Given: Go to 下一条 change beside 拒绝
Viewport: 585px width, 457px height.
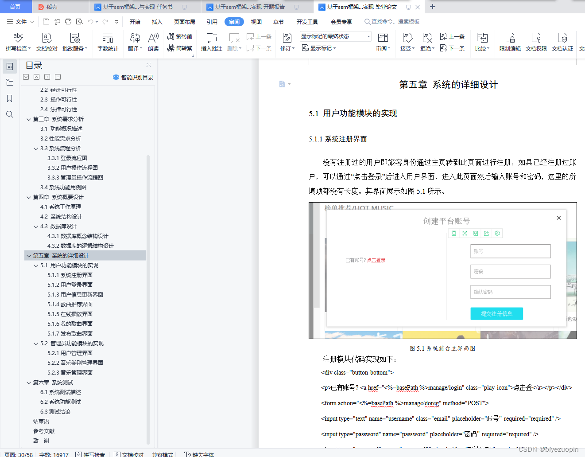Looking at the screenshot, I should (452, 48).
